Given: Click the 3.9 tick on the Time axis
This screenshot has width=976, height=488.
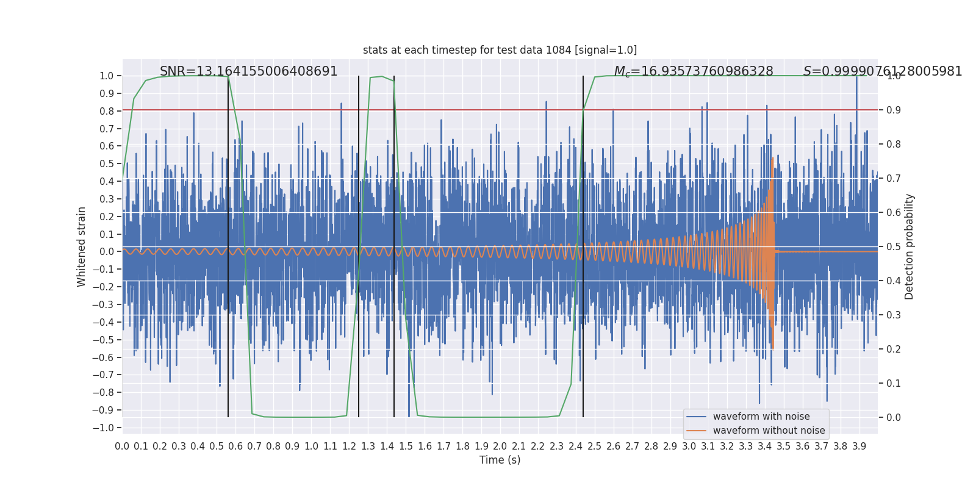Looking at the screenshot, I should (x=859, y=446).
